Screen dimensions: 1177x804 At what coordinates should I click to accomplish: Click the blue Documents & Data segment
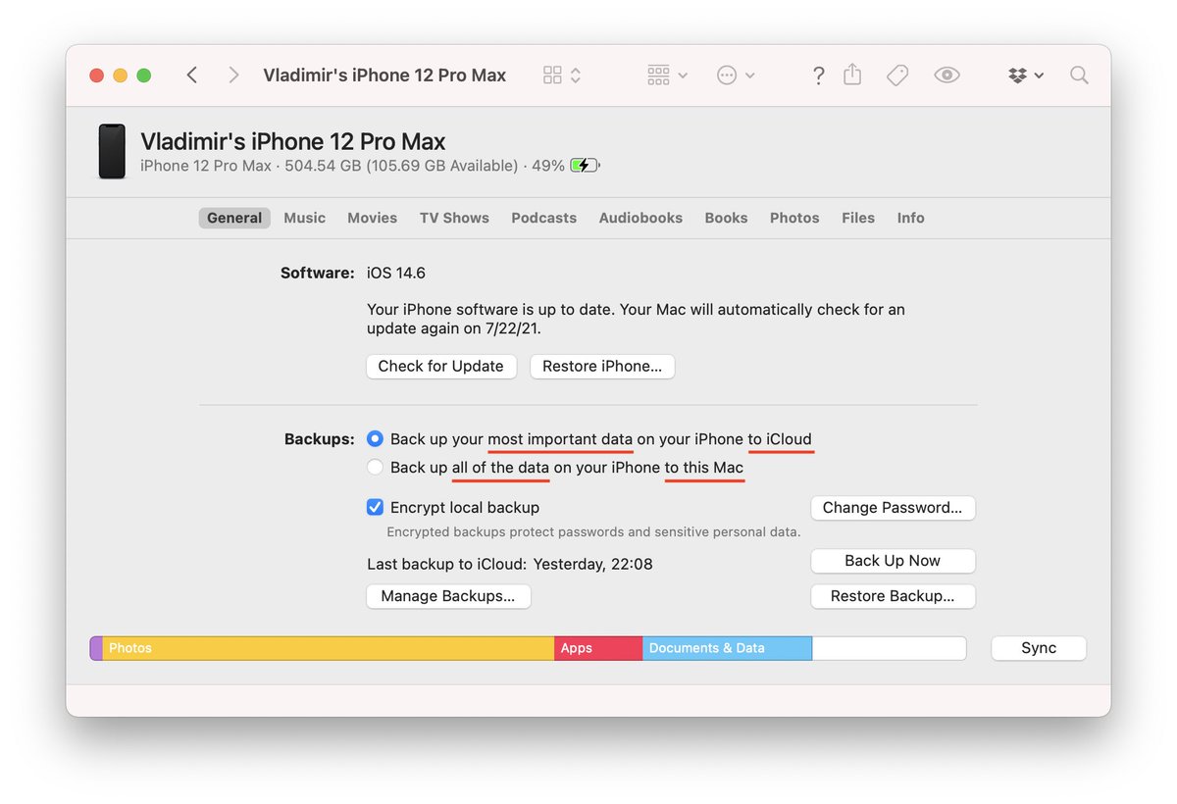[727, 648]
